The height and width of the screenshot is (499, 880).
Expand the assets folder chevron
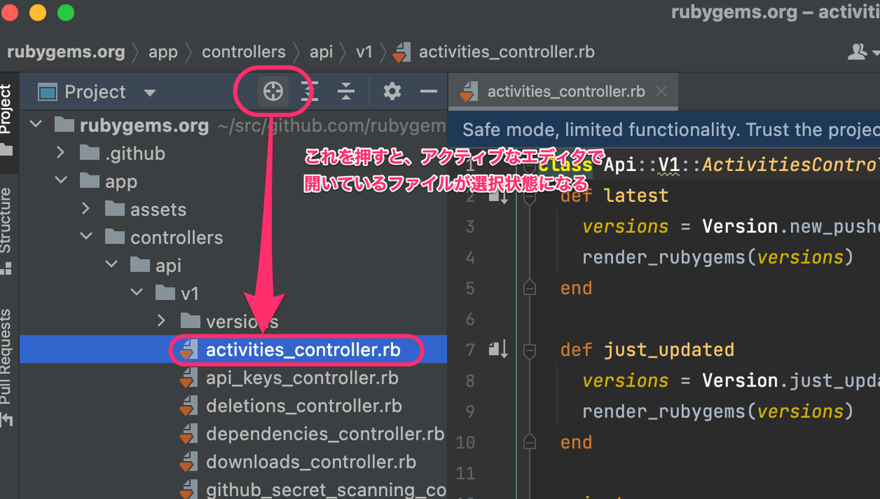pyautogui.click(x=87, y=209)
